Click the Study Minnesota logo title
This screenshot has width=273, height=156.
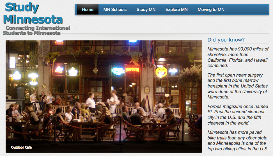click(33, 13)
